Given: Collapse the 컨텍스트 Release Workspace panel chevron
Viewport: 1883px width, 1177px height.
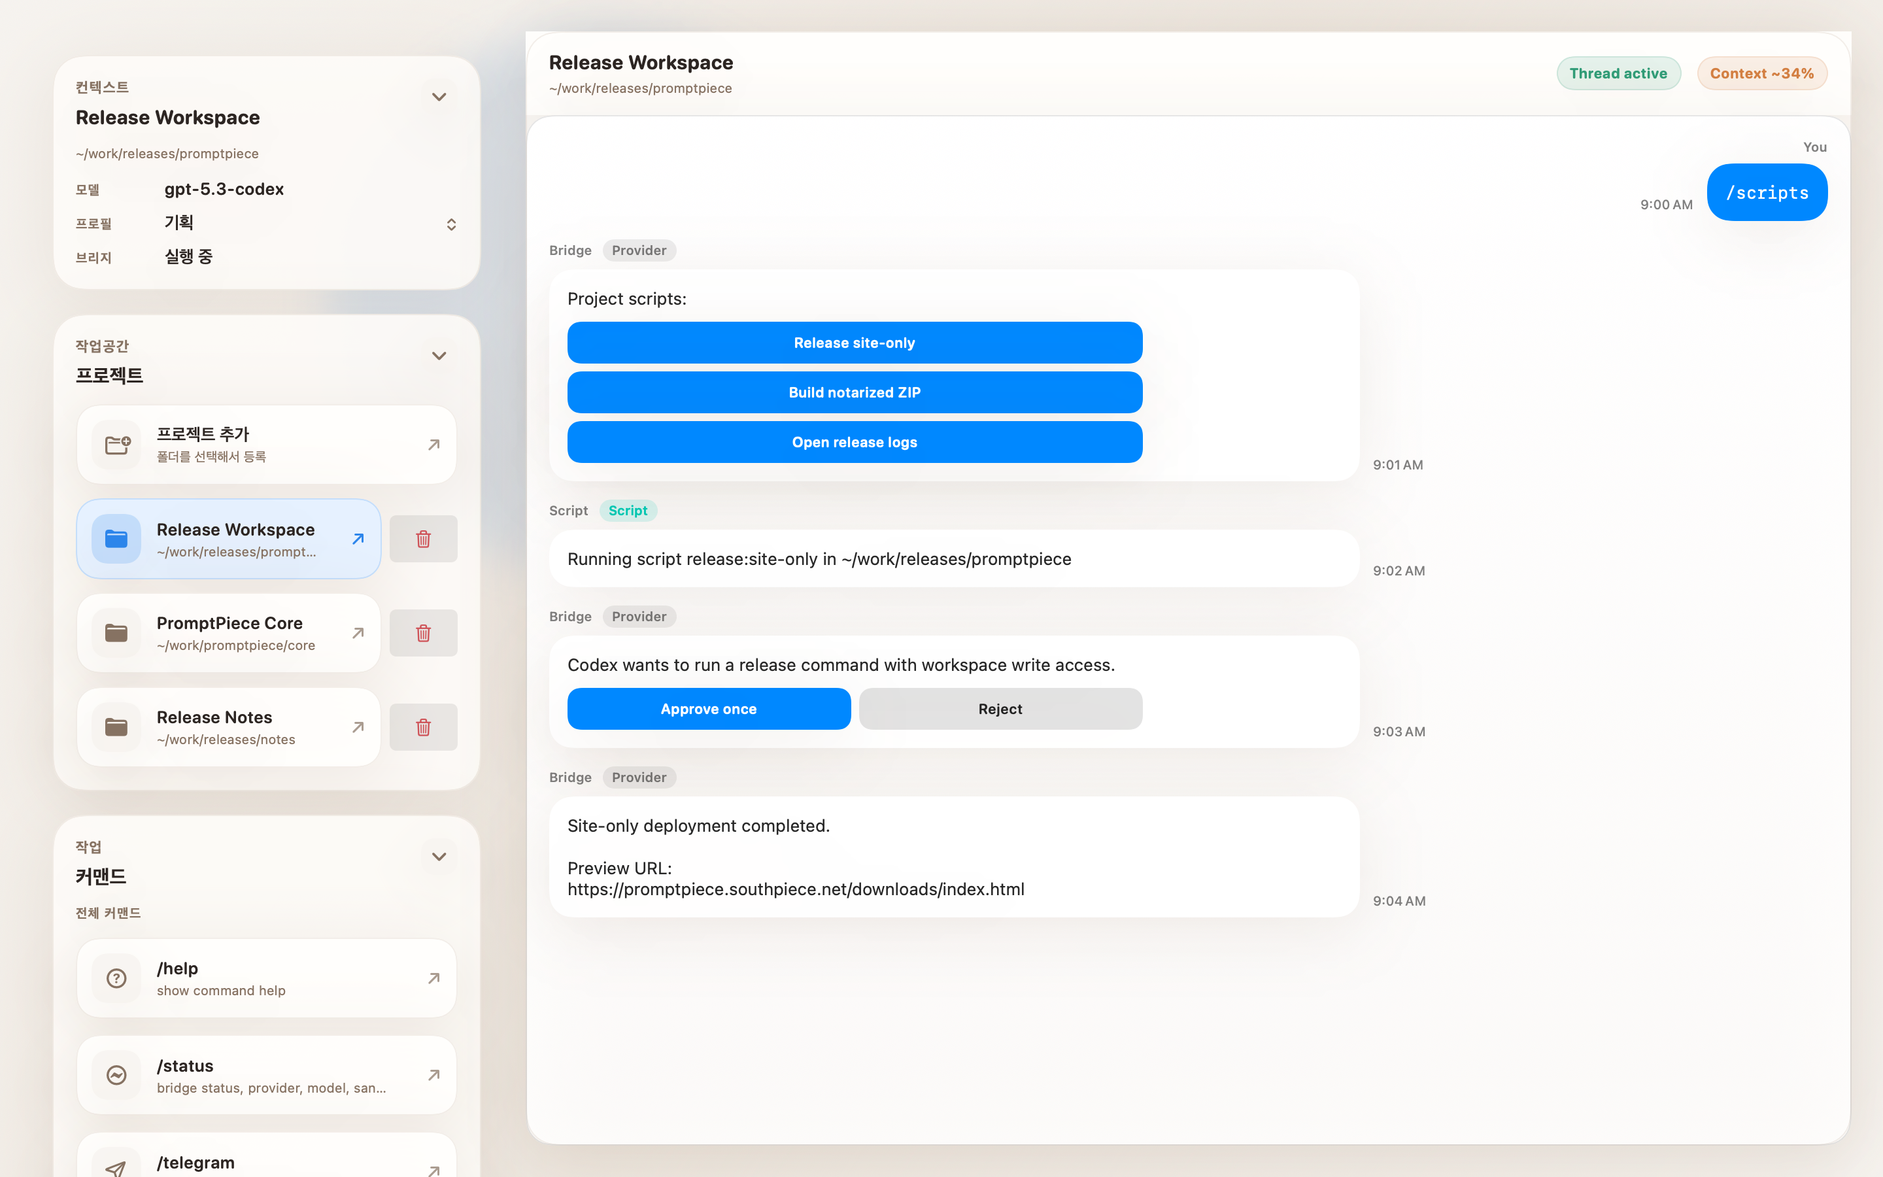Looking at the screenshot, I should (439, 97).
